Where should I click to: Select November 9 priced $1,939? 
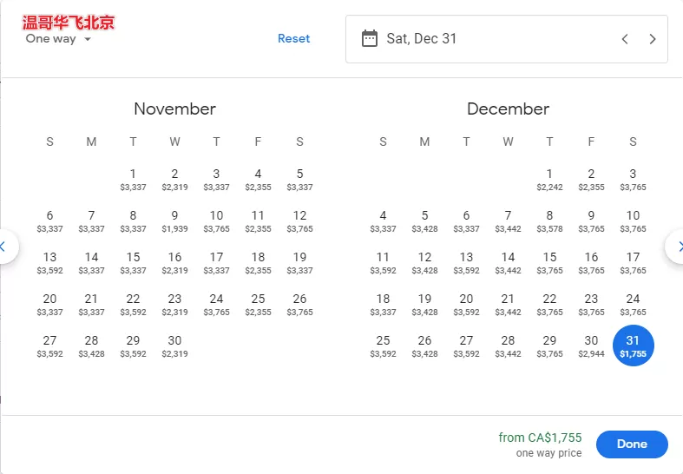[174, 221]
